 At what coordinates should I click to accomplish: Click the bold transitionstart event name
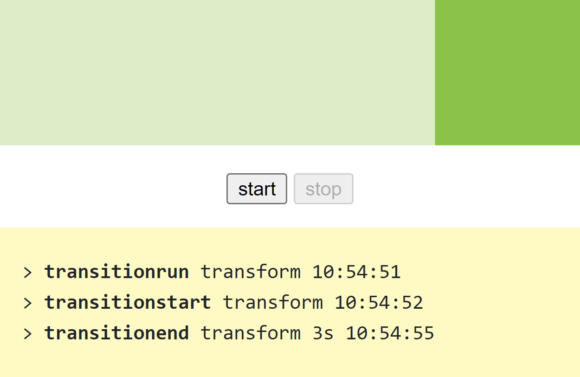click(x=128, y=303)
